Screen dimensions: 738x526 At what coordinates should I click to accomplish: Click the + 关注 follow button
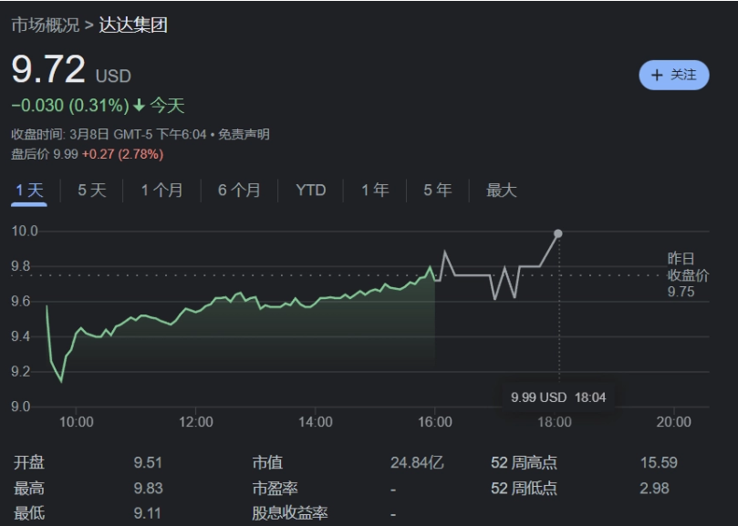[673, 75]
